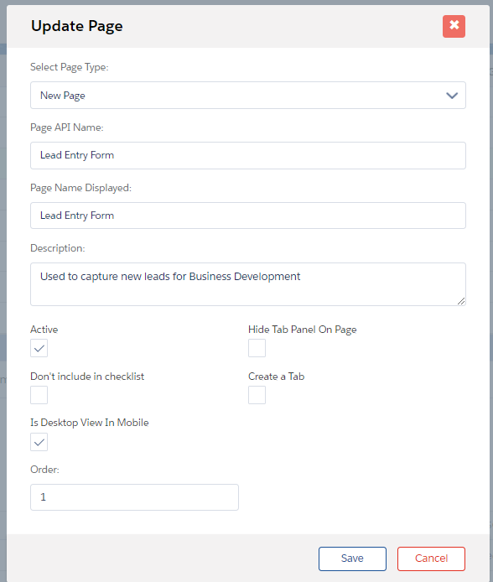Click the Hide Tab Panel On Page label

pos(303,330)
